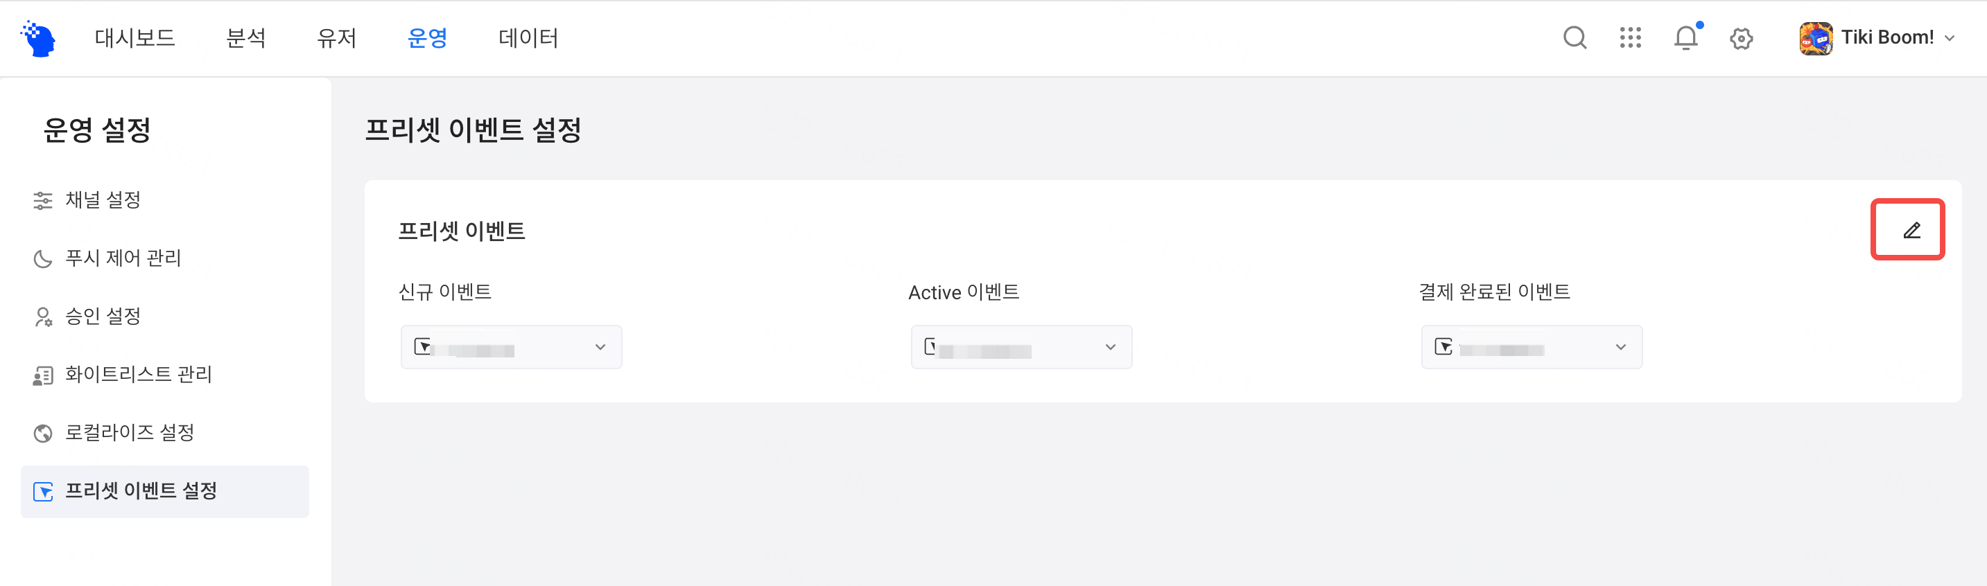
Task: Switch to the 대시보드 tab
Action: pyautogui.click(x=135, y=38)
